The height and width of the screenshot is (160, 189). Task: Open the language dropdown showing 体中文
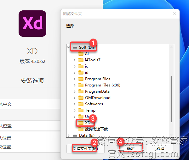(30, 104)
